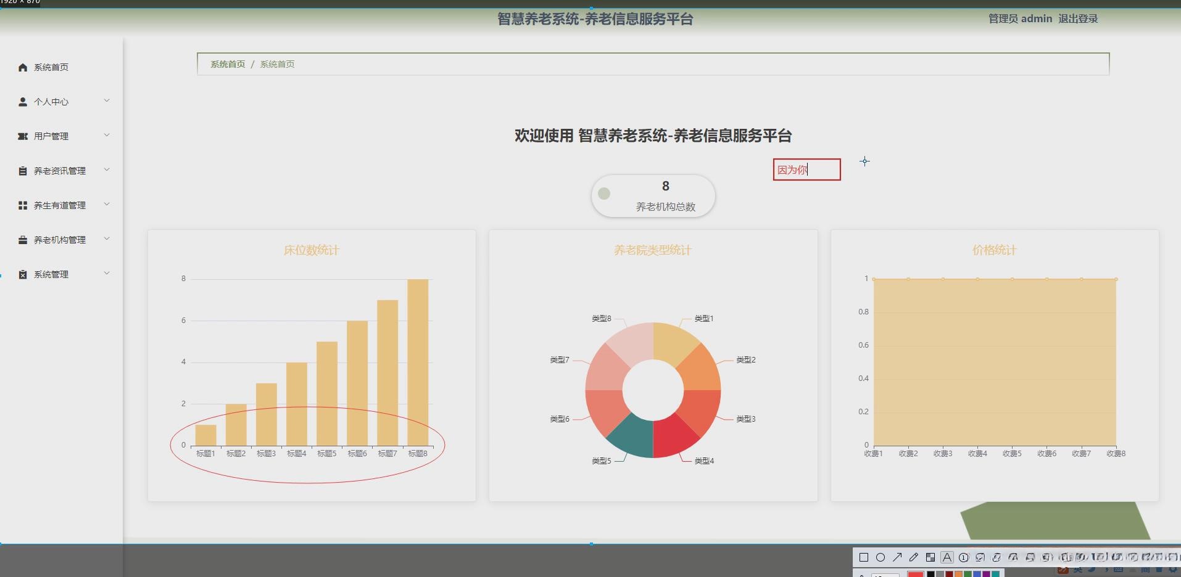Viewport: 1181px width, 577px height.
Task: Click the 类型6 donut label
Action: (x=560, y=419)
